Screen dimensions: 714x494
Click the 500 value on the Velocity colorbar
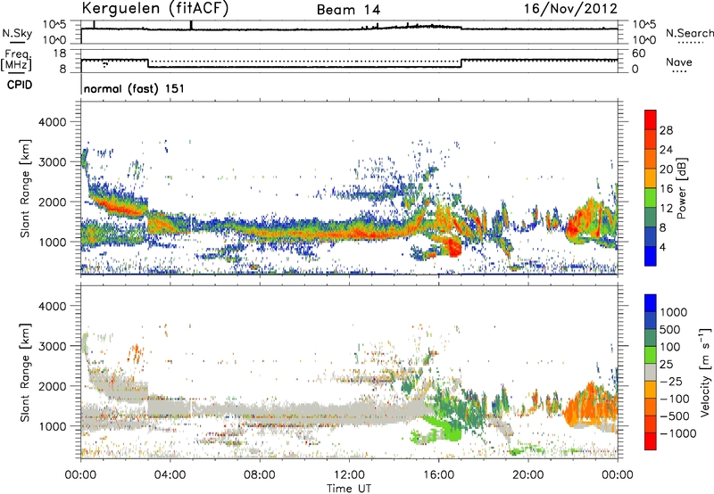(x=670, y=330)
